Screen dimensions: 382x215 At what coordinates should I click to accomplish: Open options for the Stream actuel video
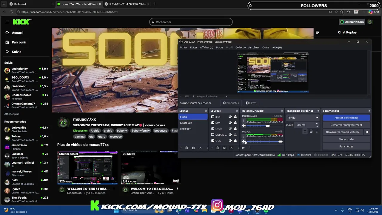pos(114,189)
